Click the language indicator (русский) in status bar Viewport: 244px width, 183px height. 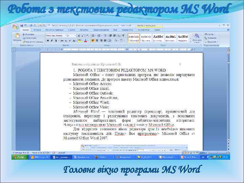point(62,153)
